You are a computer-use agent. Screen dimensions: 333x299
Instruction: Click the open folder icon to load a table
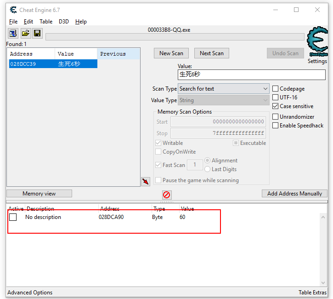[25, 34]
